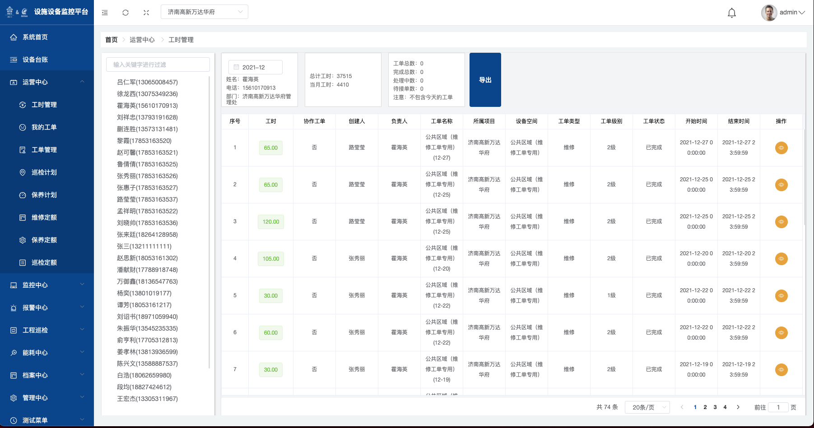
Task: Collapse the sidebar using the menu fold icon
Action: pos(105,13)
